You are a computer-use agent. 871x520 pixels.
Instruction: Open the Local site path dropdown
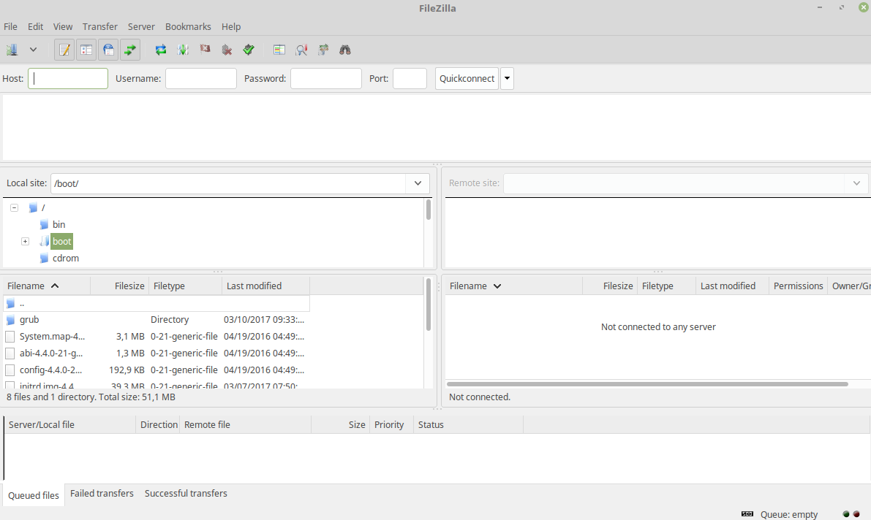click(418, 183)
